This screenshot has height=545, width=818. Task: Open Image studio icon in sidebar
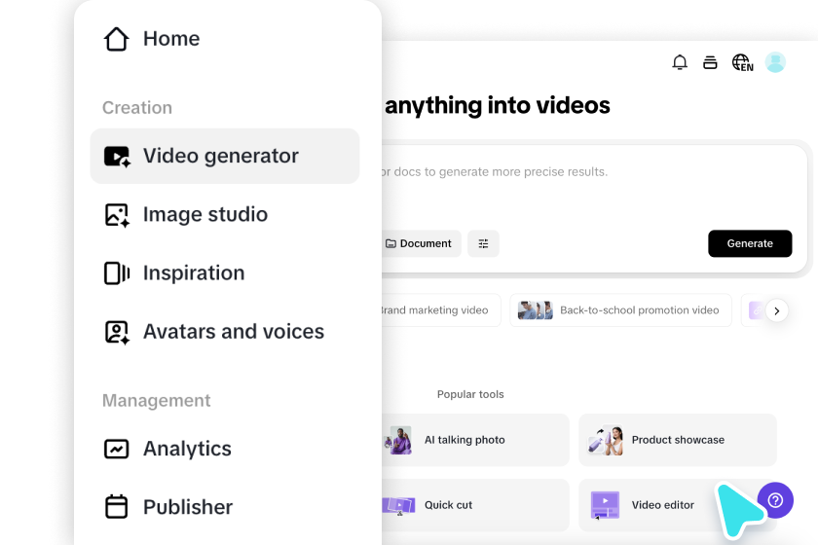pyautogui.click(x=117, y=215)
